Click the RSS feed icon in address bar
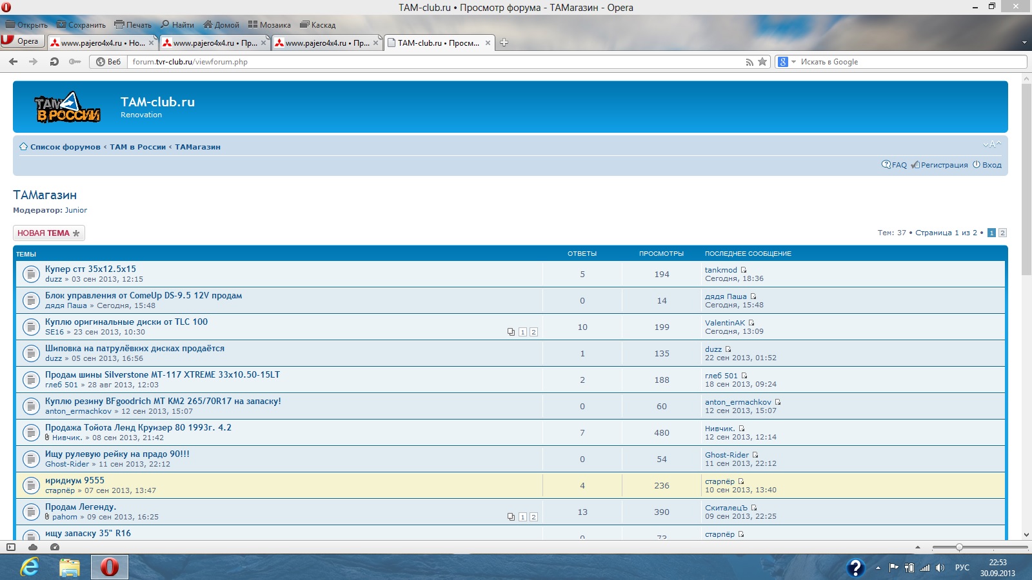This screenshot has height=580, width=1032. coord(749,62)
